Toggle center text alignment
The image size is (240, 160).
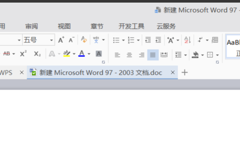pyautogui.click(x=129, y=55)
